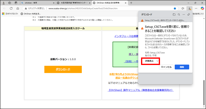
Task: Open the 導入・操 manual link
Action: coord(133,54)
